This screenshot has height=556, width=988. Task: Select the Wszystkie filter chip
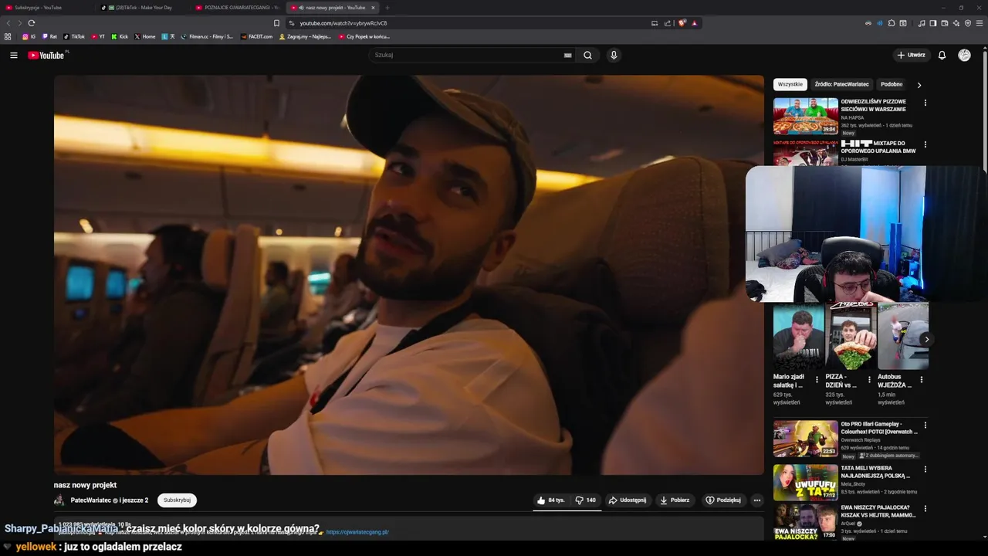(790, 84)
